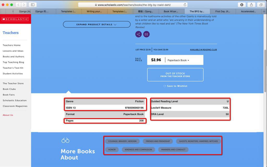Click the ISBN value 9780590060196
Viewport: 267px width, 167px height.
134,108
